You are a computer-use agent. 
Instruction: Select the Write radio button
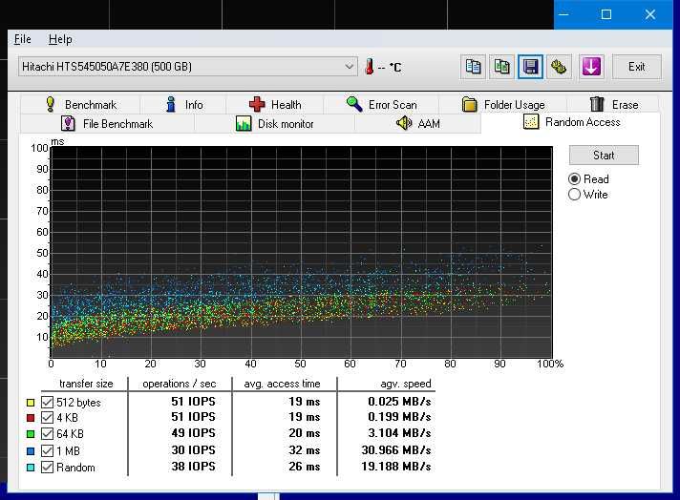(574, 194)
